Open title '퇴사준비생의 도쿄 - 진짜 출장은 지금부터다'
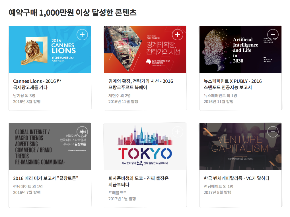Viewport: 290px width, 217px height. tap(139, 181)
